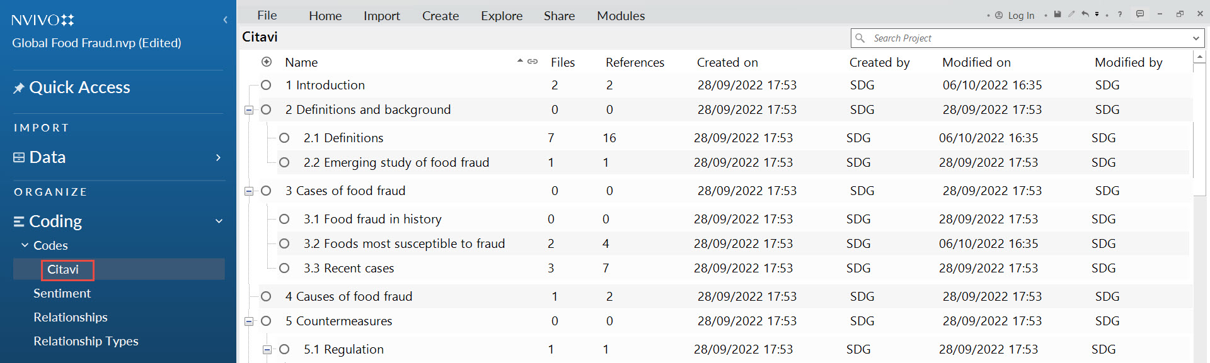Screen dimensions: 1210x363
Task: Click the edit pencil icon in title bar
Action: [x=1071, y=14]
